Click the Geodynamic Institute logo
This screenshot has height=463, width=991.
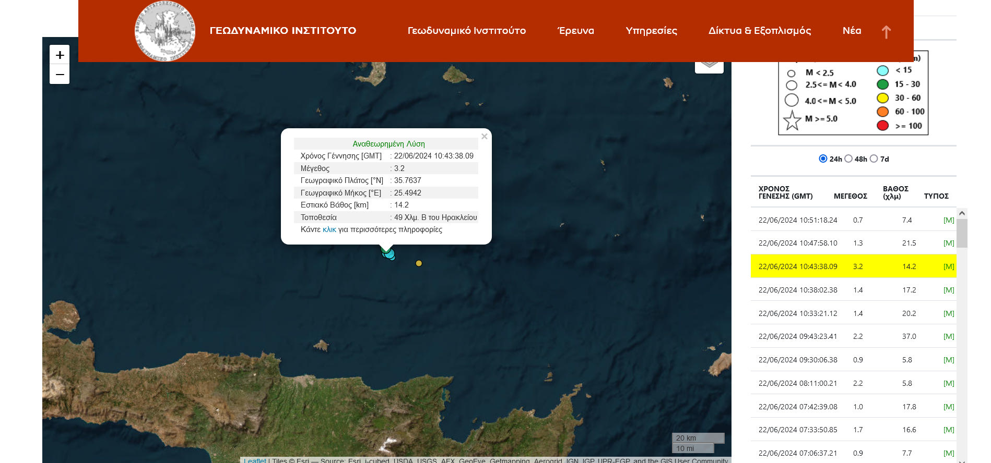click(165, 31)
